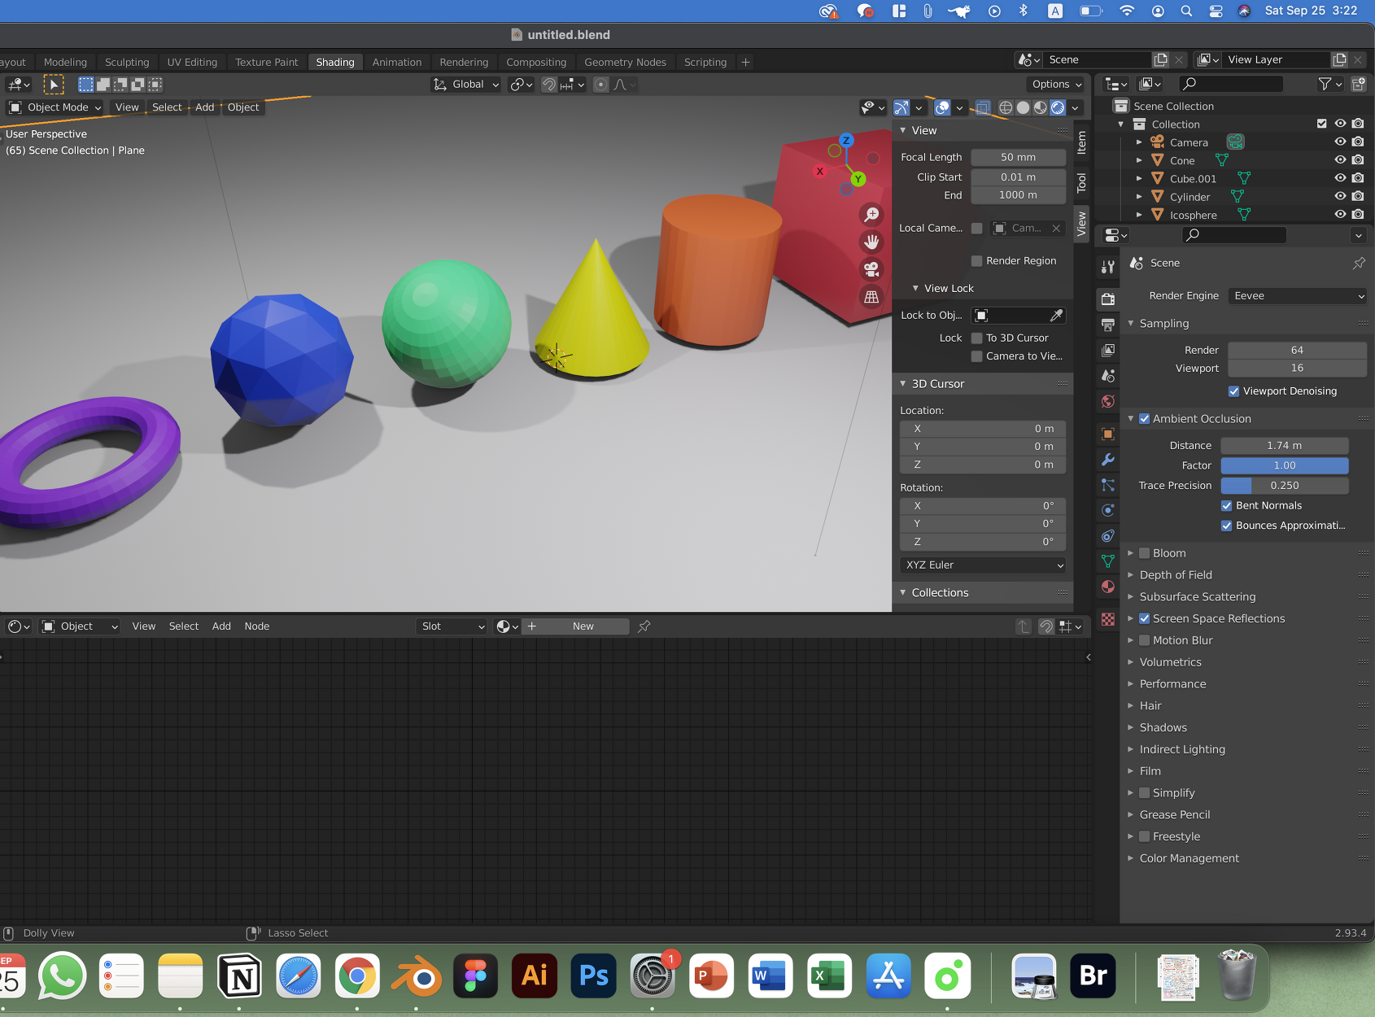Enable Camera to View lock checkbox

[x=976, y=356]
